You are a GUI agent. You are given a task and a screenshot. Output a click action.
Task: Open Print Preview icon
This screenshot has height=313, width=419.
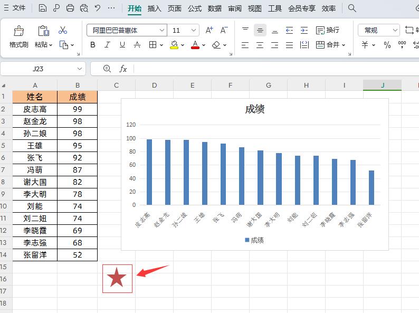point(84,8)
